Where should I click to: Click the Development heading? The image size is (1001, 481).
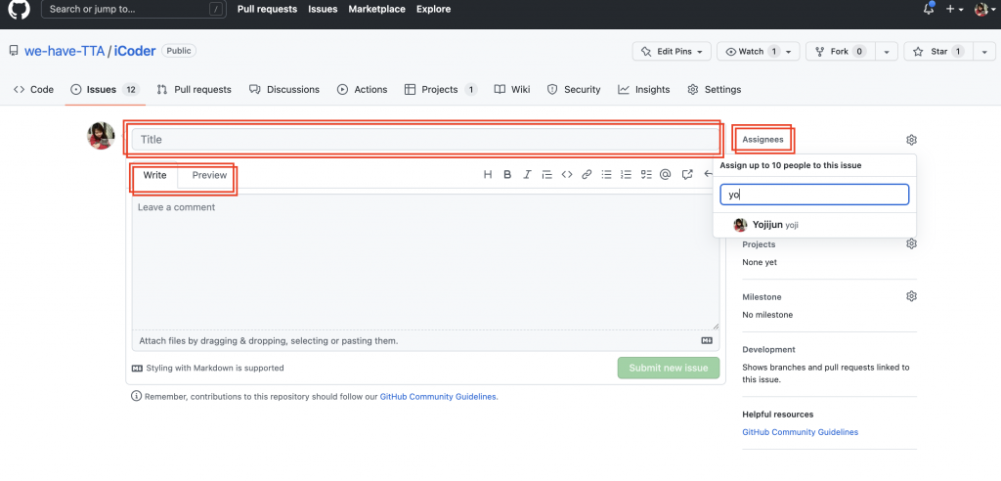point(768,349)
